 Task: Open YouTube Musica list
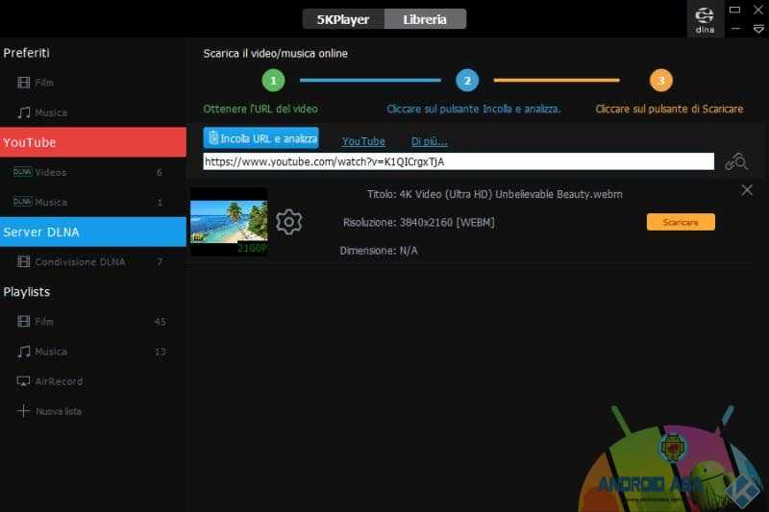tap(93, 202)
